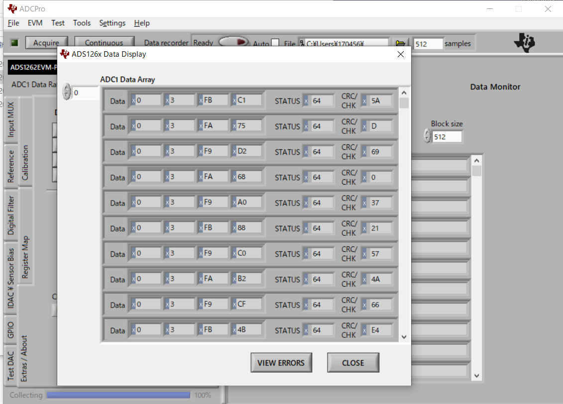The height and width of the screenshot is (404, 563).
Task: Toggle the Data recorder record switch
Action: click(x=233, y=42)
